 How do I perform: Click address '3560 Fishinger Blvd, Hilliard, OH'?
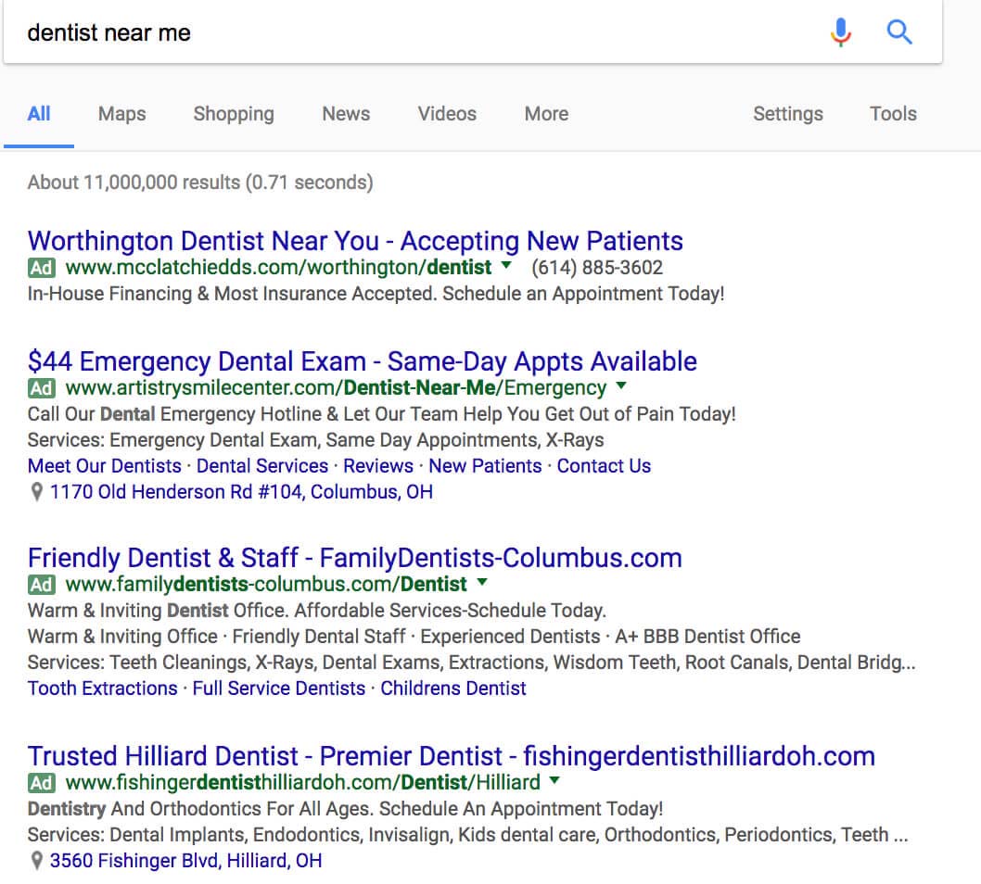click(185, 861)
